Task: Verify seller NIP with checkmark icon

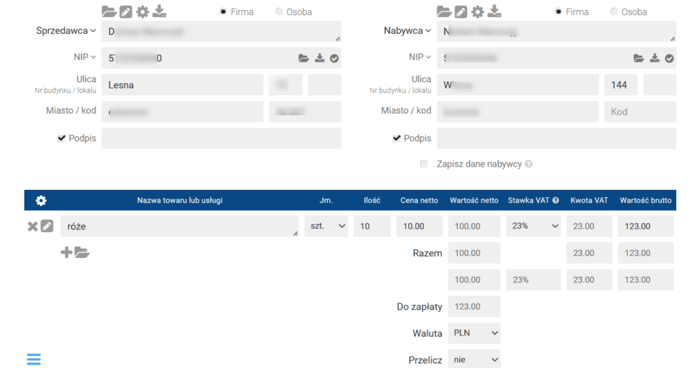Action: click(334, 58)
